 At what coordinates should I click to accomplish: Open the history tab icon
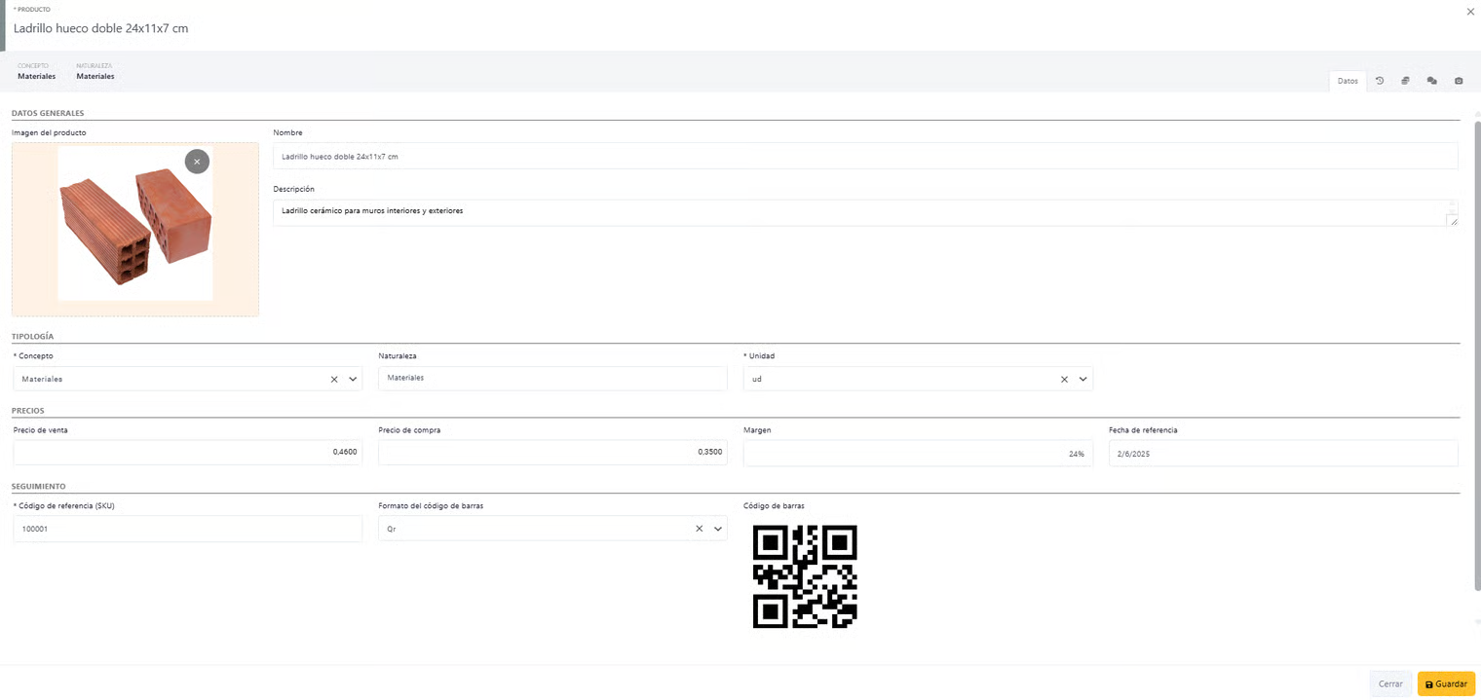coord(1380,81)
